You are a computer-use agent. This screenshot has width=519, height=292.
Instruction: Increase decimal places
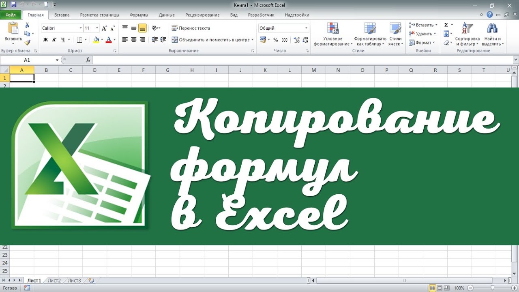(x=296, y=40)
